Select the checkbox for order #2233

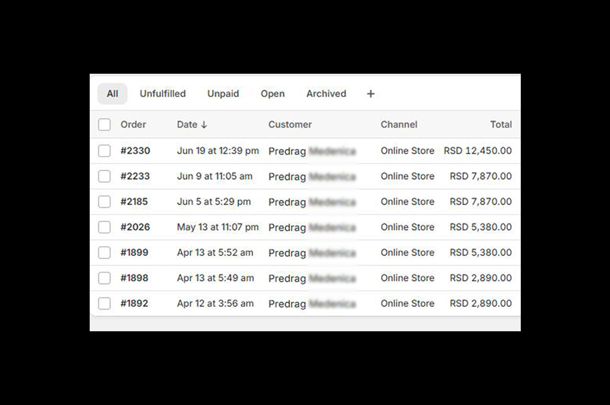coord(105,176)
